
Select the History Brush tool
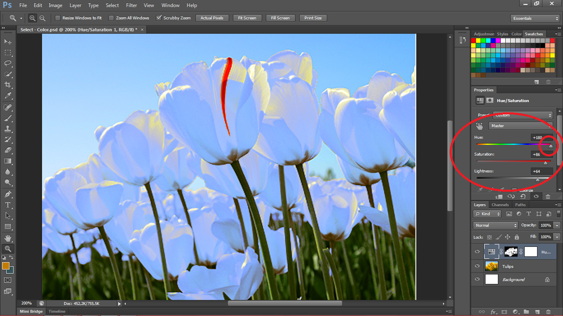[x=8, y=139]
